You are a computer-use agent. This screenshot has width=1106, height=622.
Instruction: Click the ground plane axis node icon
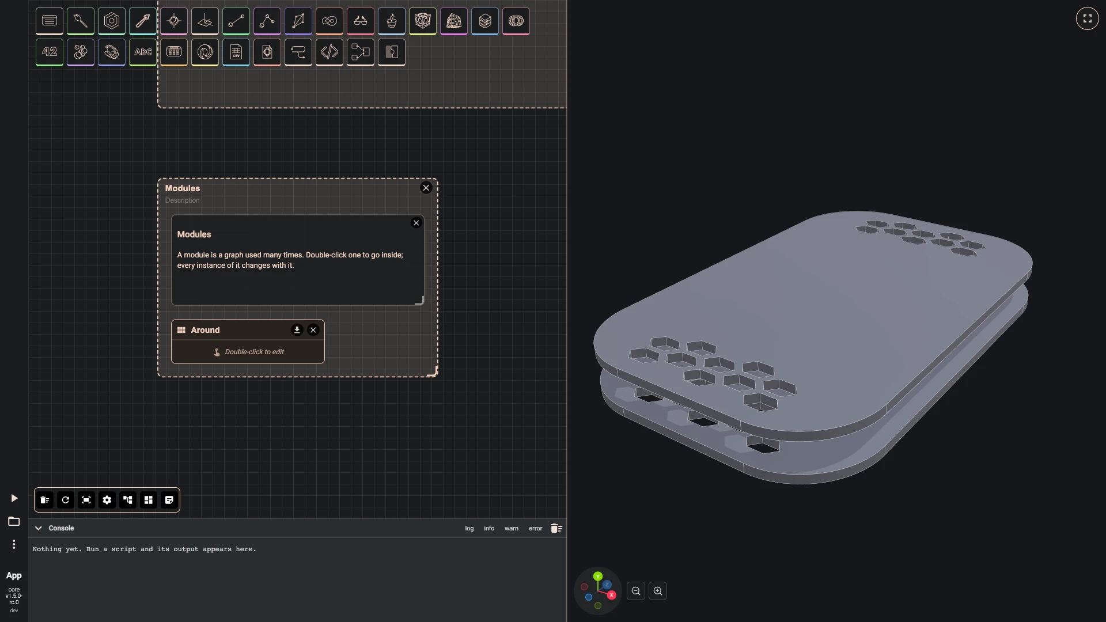point(205,21)
